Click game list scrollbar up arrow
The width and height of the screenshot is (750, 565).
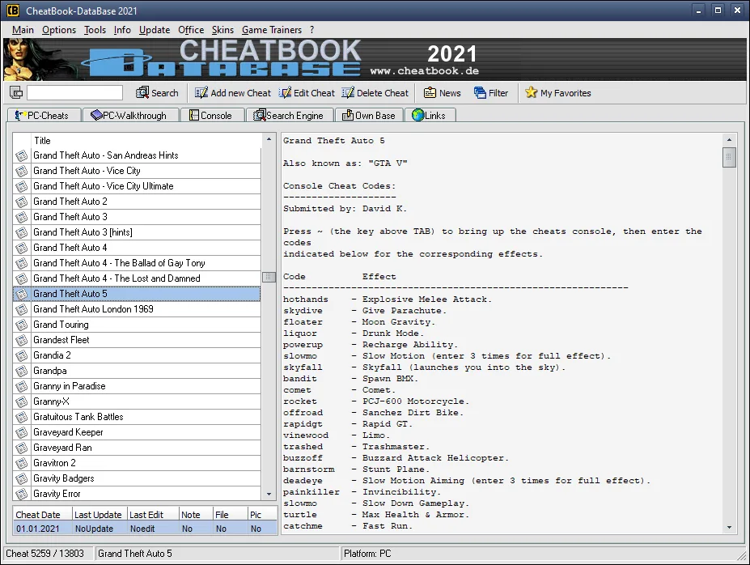(x=269, y=139)
